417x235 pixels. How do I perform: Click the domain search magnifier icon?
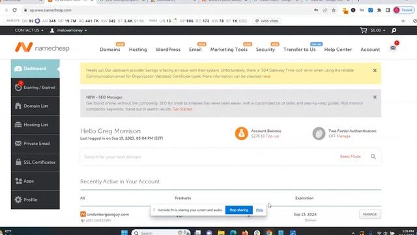(x=373, y=157)
